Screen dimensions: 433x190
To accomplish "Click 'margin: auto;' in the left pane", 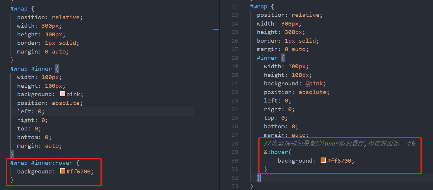I will point(39,146).
